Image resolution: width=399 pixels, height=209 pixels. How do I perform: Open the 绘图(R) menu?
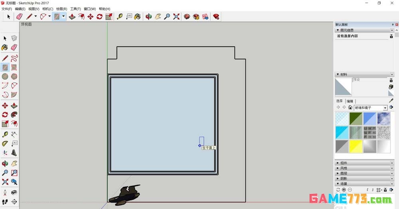coord(61,9)
